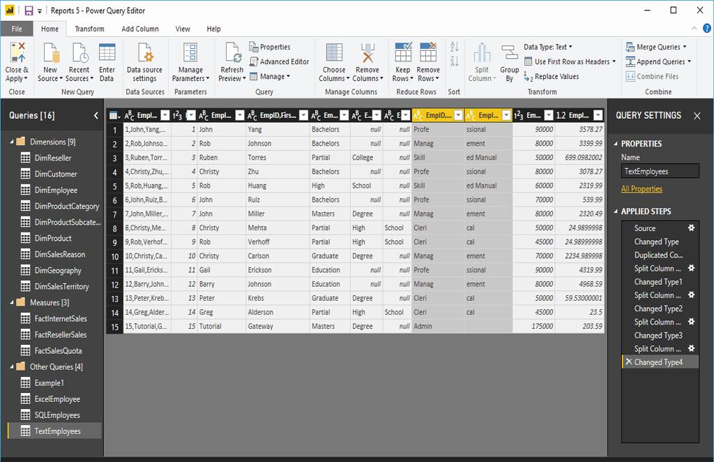The image size is (714, 462).
Task: Click the cell with value 175000
Action: (x=533, y=326)
